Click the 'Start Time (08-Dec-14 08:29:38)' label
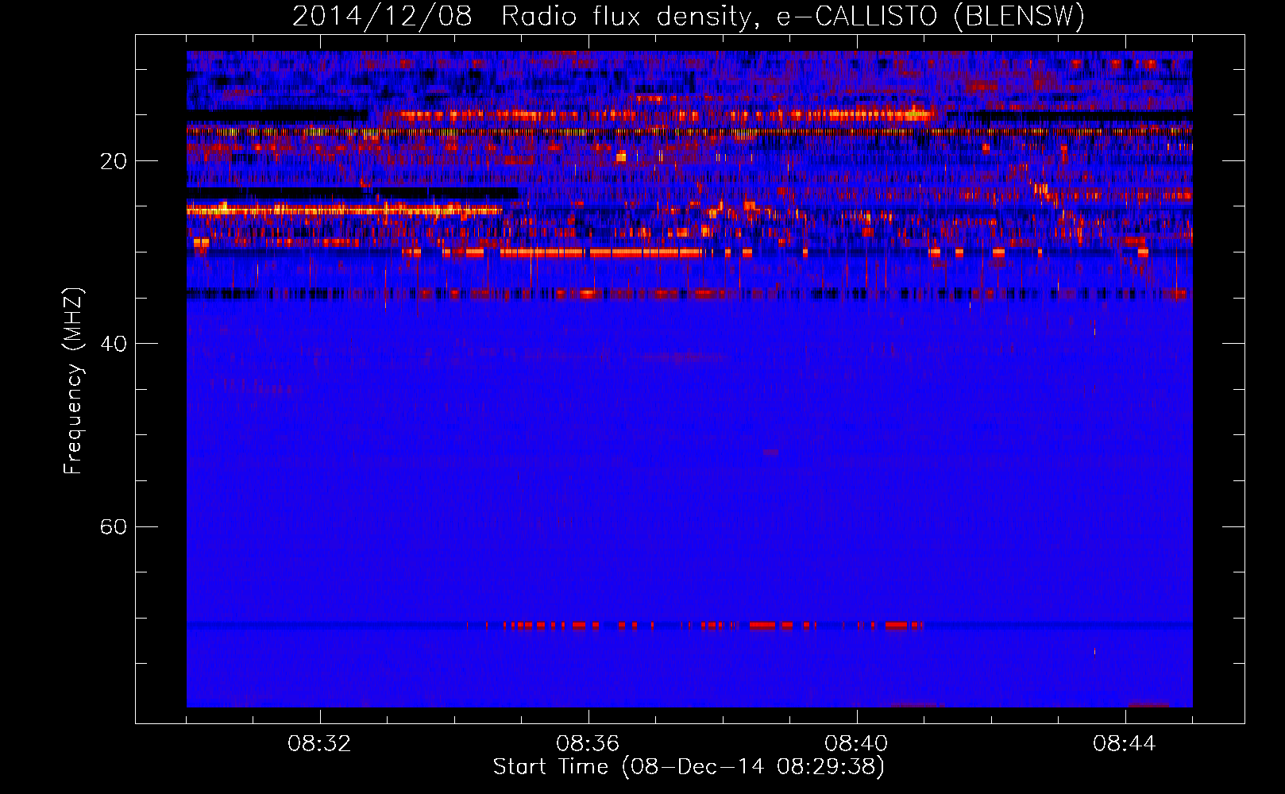 (x=689, y=767)
